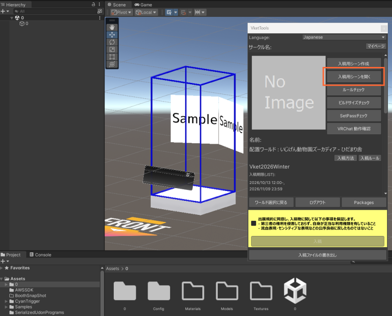This screenshot has height=316, width=392.
Task: Click the ビルドサイズチェック button
Action: [354, 103]
